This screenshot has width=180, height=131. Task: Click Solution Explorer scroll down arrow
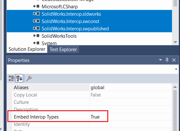[175, 42]
